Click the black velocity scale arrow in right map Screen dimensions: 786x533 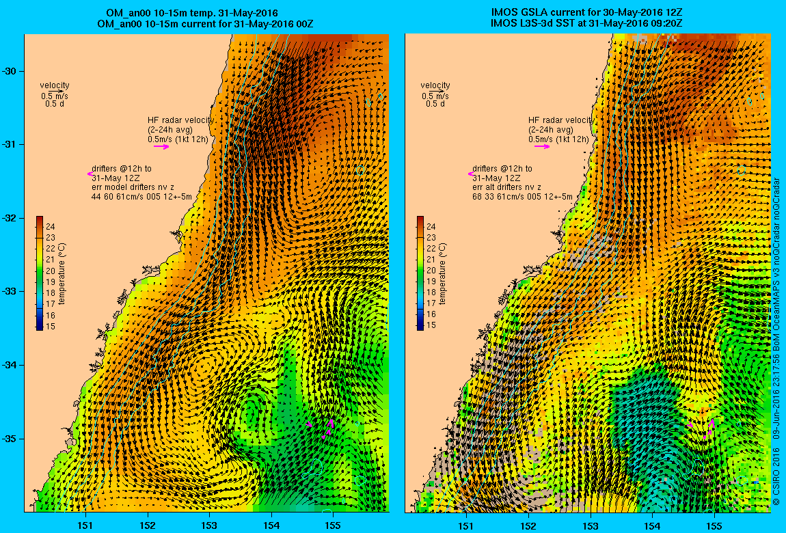436,91
